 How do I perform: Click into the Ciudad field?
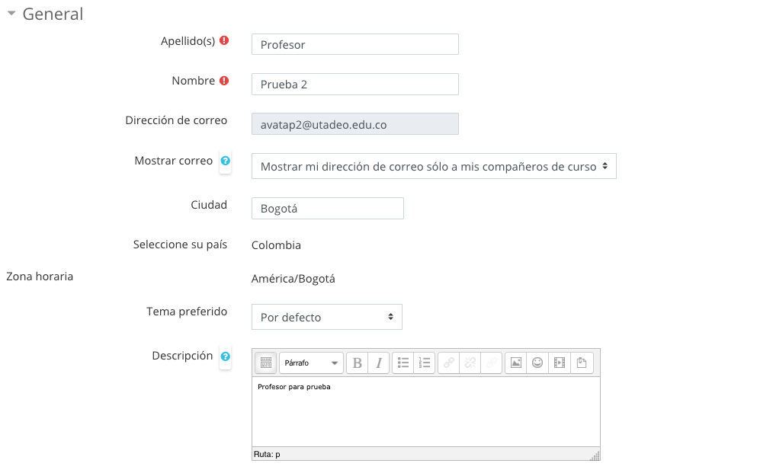click(328, 209)
